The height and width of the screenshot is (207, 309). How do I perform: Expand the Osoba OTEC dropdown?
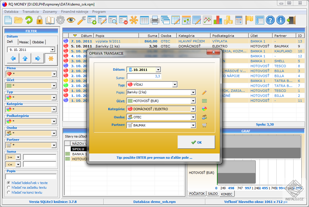(193, 117)
